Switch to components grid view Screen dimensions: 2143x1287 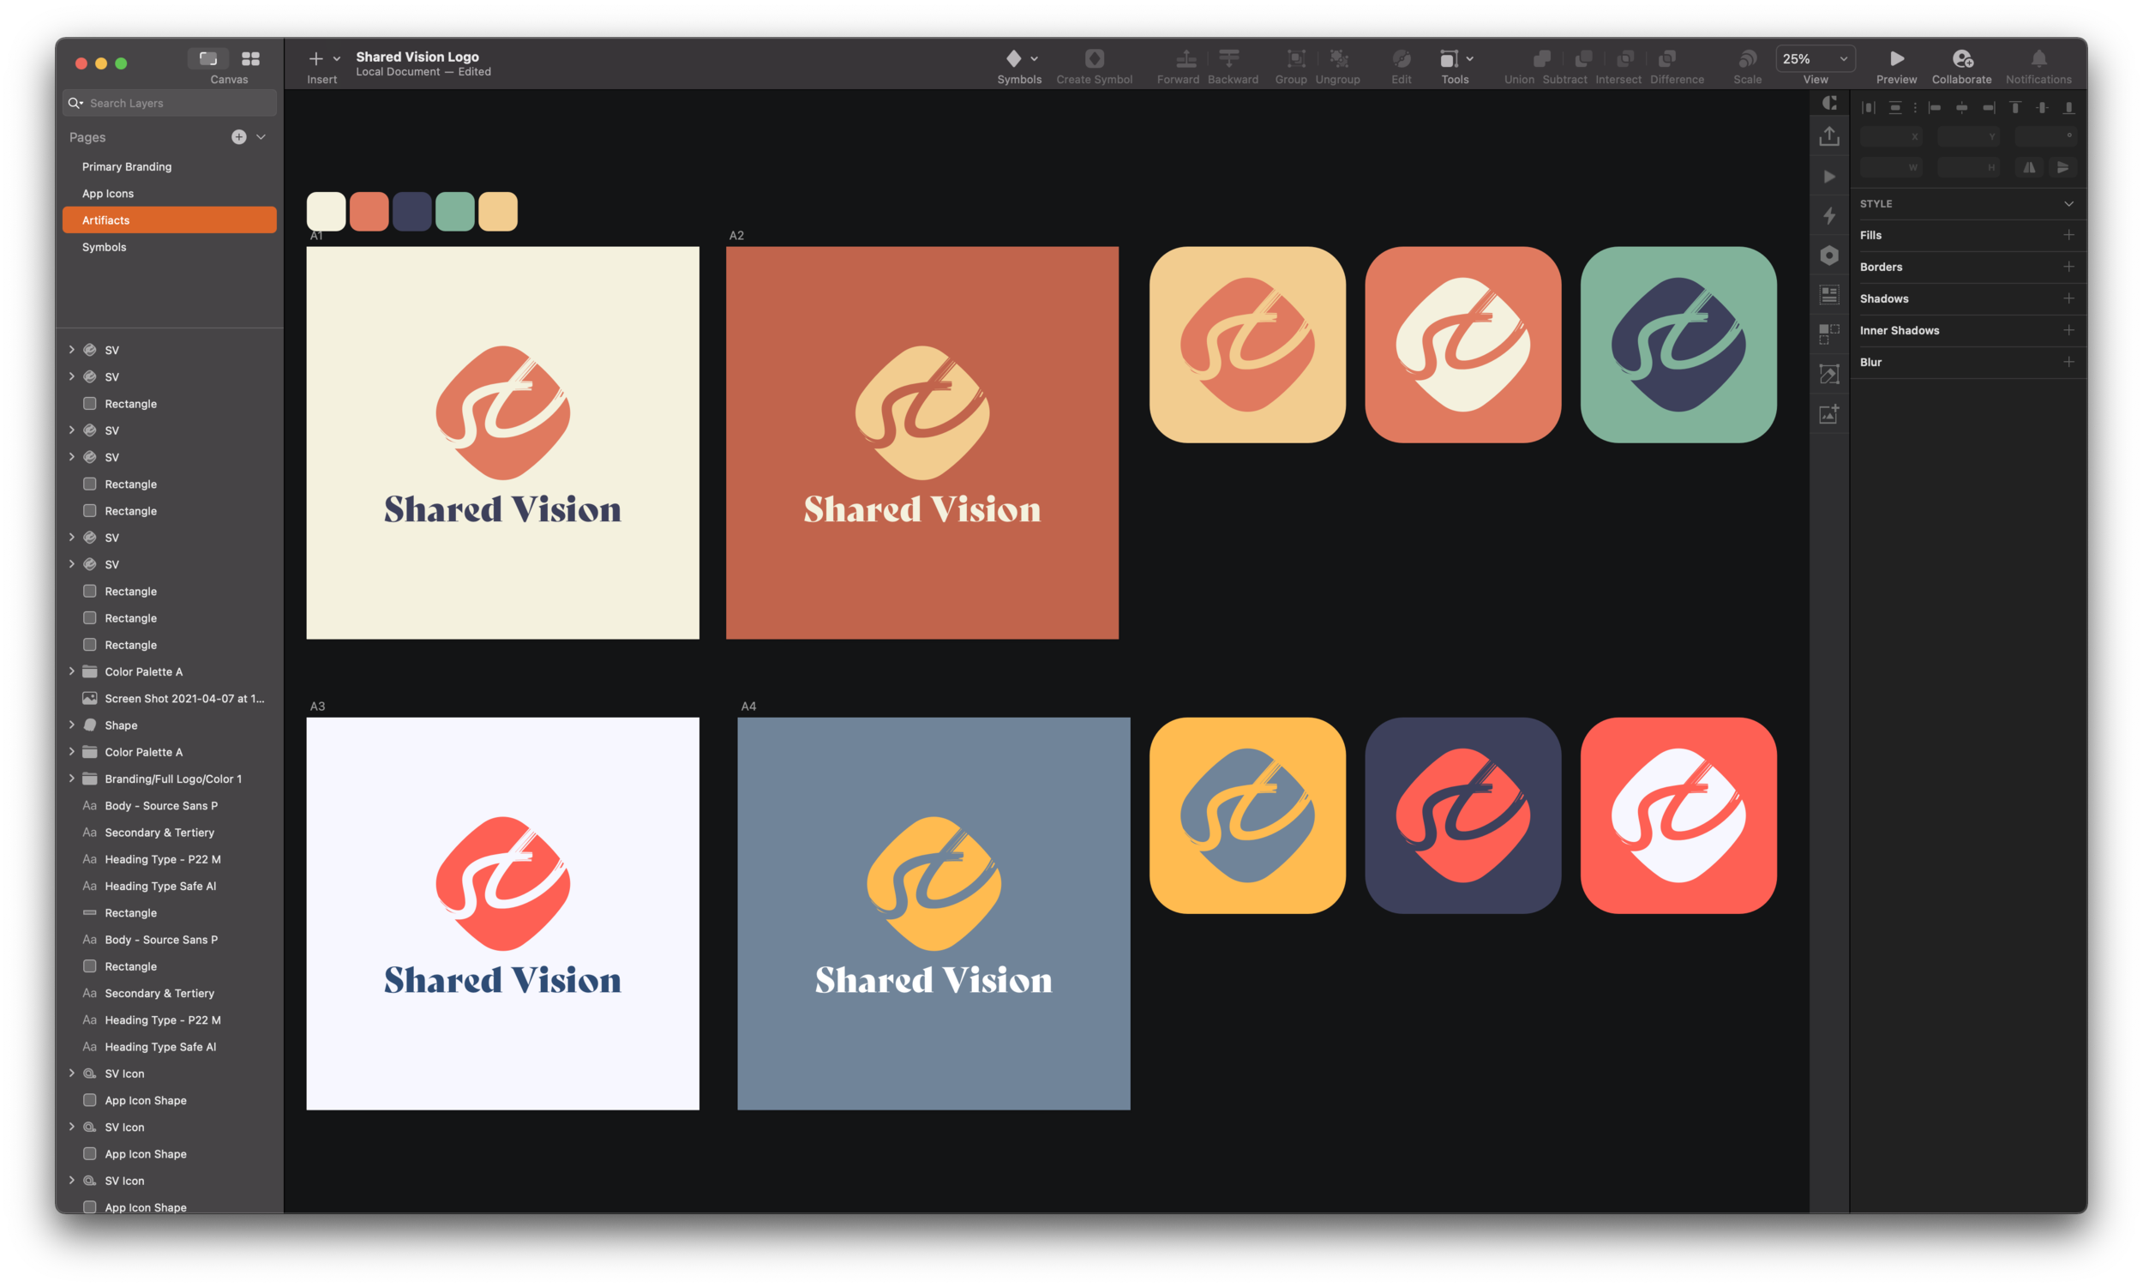tap(250, 58)
